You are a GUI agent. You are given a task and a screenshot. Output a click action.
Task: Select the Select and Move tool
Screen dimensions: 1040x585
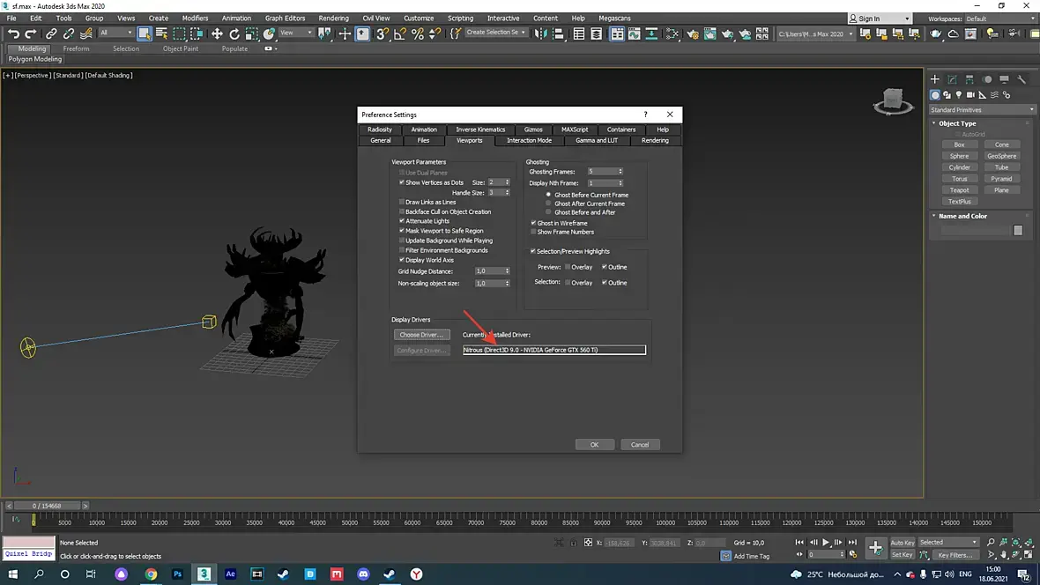tap(217, 33)
